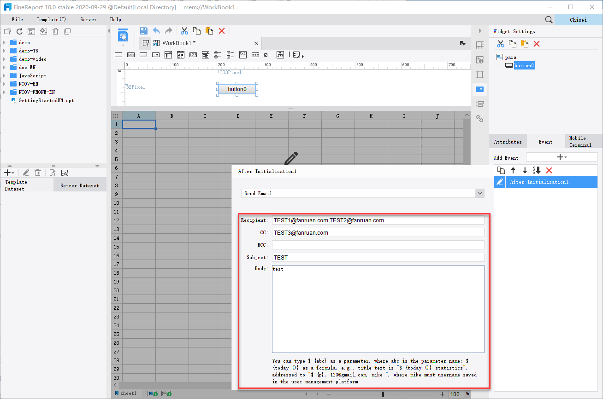Click the Subject field containing TEST

(378, 257)
